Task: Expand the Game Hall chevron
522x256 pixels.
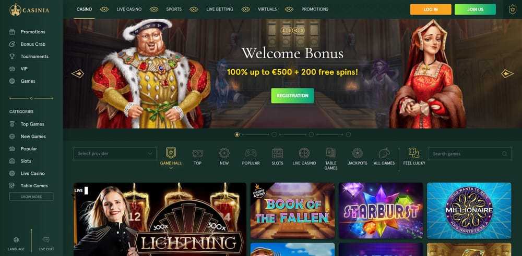Action: (x=171, y=169)
